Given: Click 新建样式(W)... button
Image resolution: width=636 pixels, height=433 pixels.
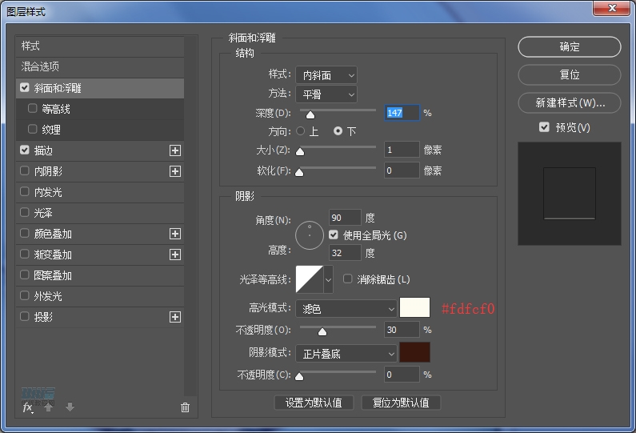Looking at the screenshot, I should pyautogui.click(x=569, y=102).
